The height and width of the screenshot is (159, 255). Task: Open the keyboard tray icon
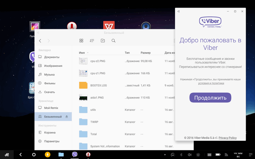point(209,155)
